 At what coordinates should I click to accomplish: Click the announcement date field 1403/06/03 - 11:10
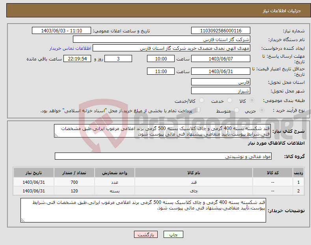point(61,31)
